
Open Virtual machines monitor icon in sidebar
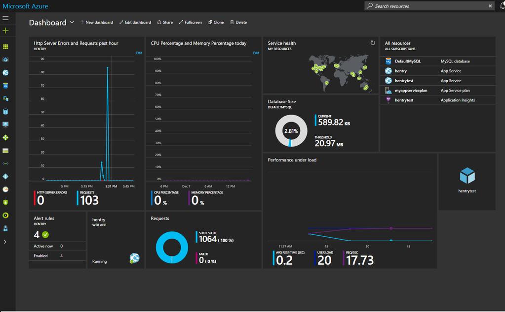click(5, 125)
